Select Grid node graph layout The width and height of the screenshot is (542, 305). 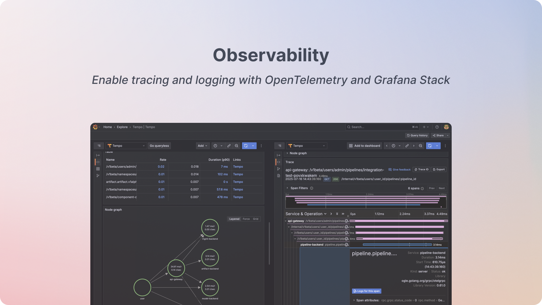point(255,219)
